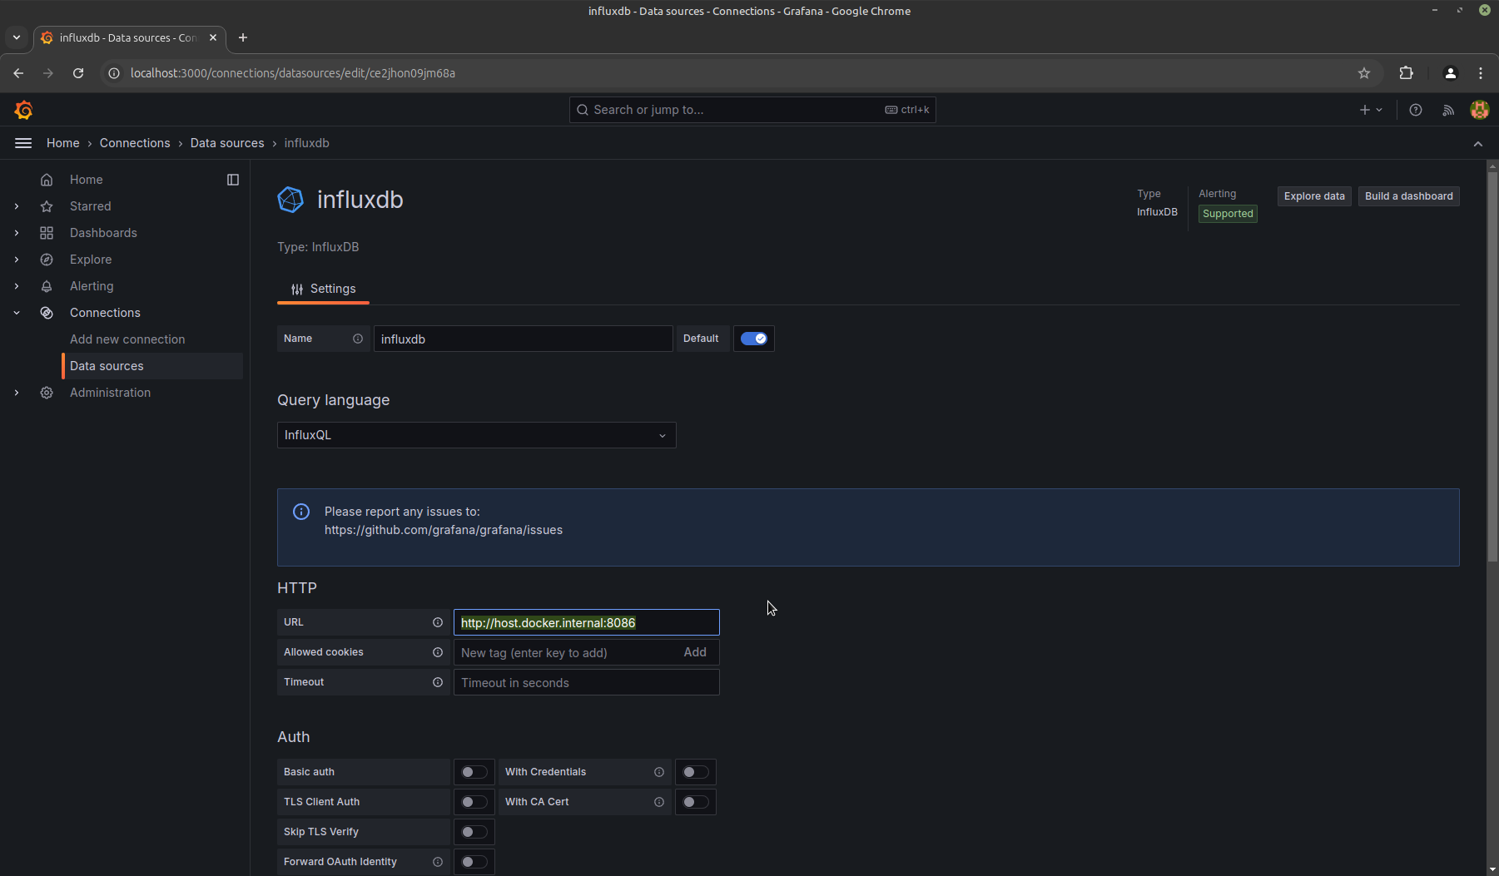1499x876 pixels.
Task: Open the user profile avatar
Action: [1480, 110]
